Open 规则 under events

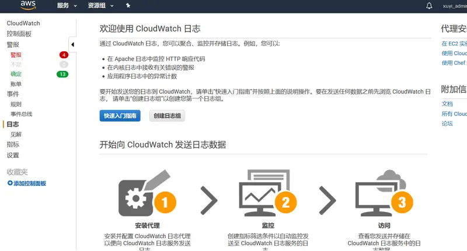[16, 104]
